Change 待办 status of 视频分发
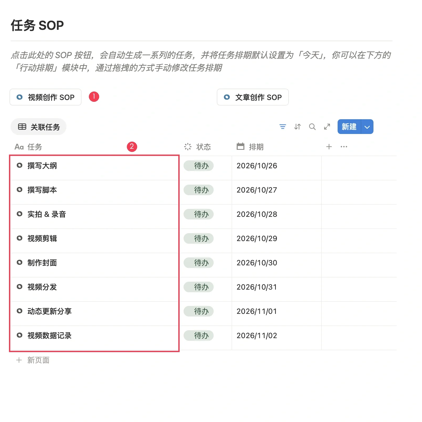422x422 pixels. click(199, 287)
